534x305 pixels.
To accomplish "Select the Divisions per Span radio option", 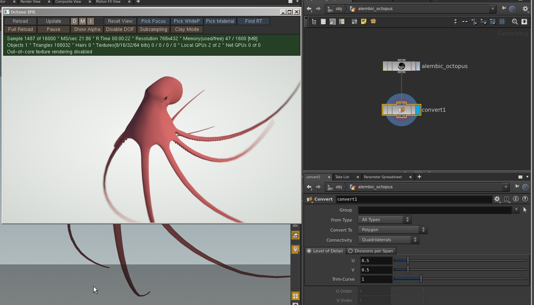I will coord(350,251).
